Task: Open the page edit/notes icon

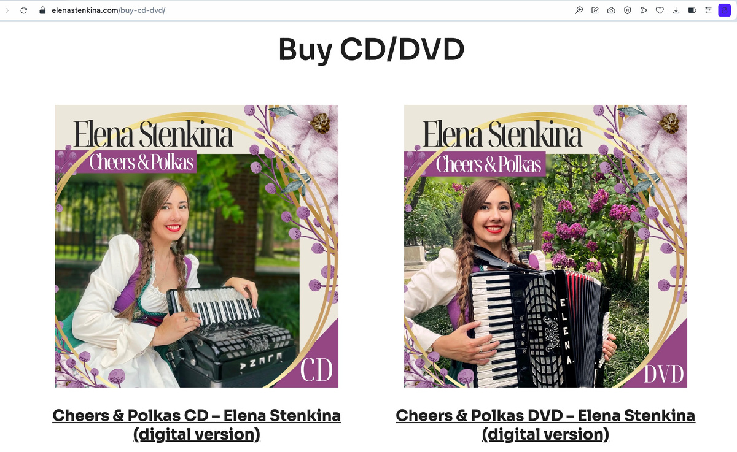Action: (x=595, y=10)
